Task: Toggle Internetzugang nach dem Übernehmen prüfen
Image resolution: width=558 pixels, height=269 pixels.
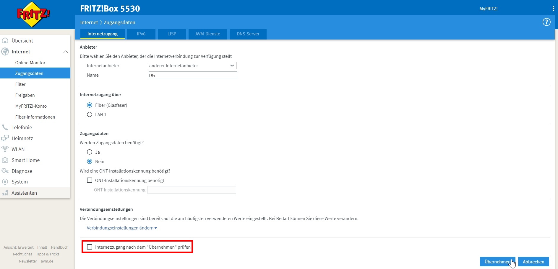Action: [90, 247]
